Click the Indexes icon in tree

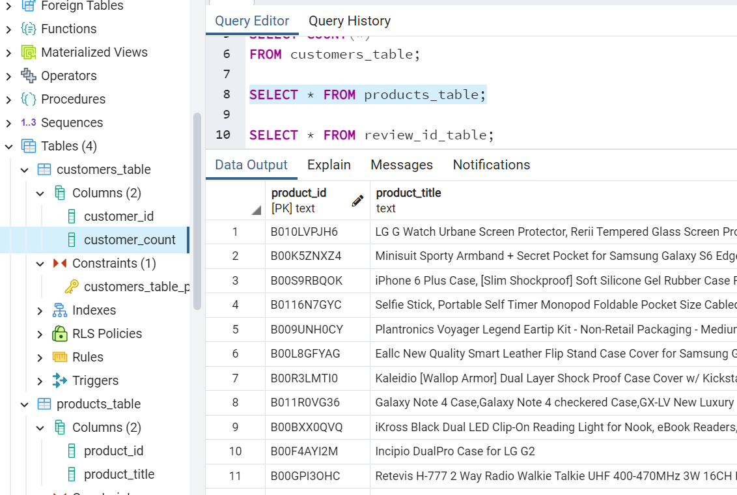pyautogui.click(x=60, y=310)
